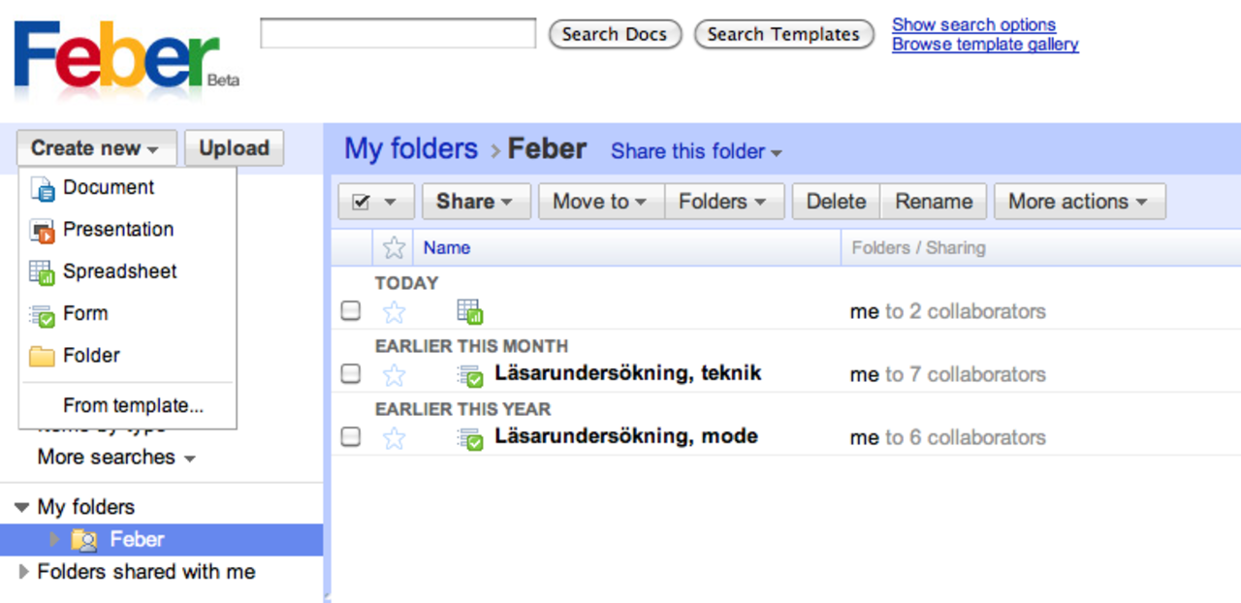Open the More actions dropdown

1079,201
